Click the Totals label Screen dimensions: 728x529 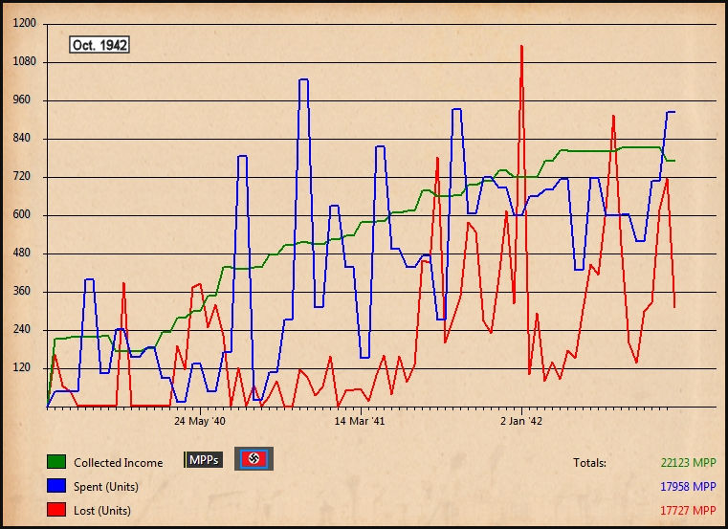[589, 463]
